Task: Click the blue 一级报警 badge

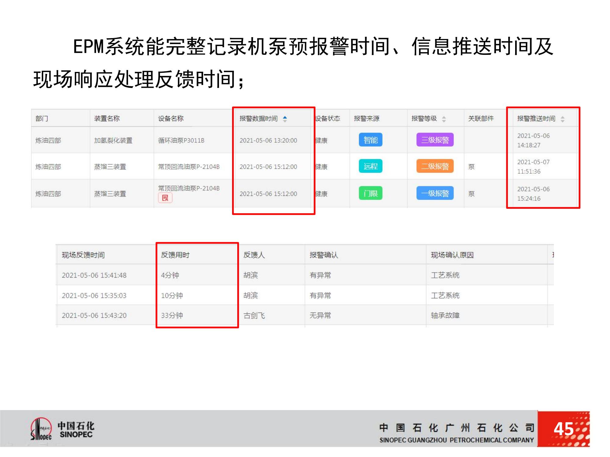Action: [435, 193]
